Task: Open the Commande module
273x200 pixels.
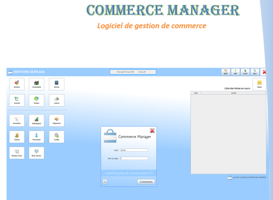Action: point(37,84)
